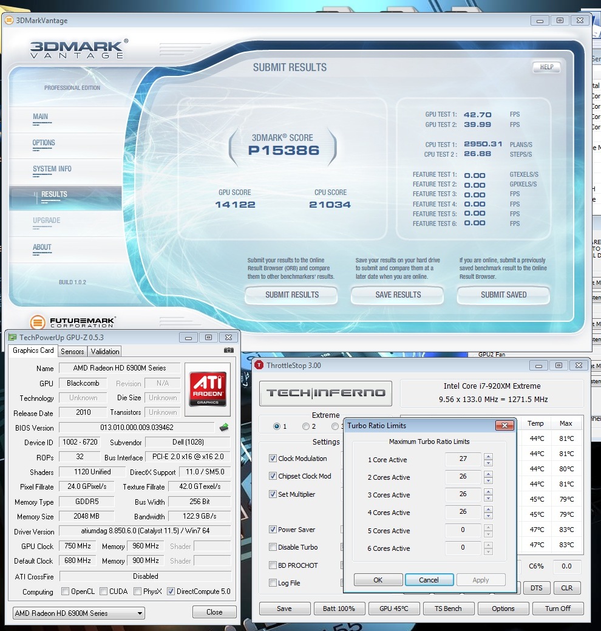The image size is (601, 631).
Task: Click the GPU-Z title bar icon
Action: tap(13, 337)
